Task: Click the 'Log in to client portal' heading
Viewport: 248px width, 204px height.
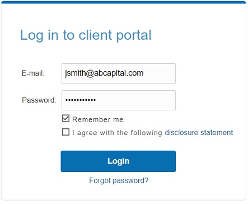Action: point(86,35)
